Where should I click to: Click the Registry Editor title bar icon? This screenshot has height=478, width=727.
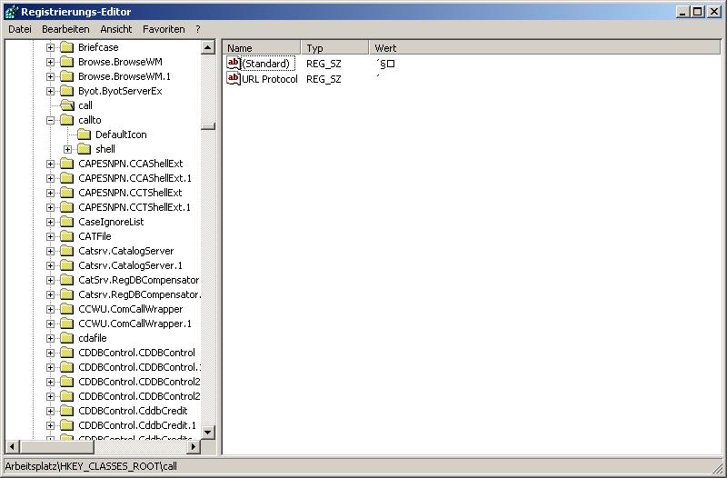[9, 11]
